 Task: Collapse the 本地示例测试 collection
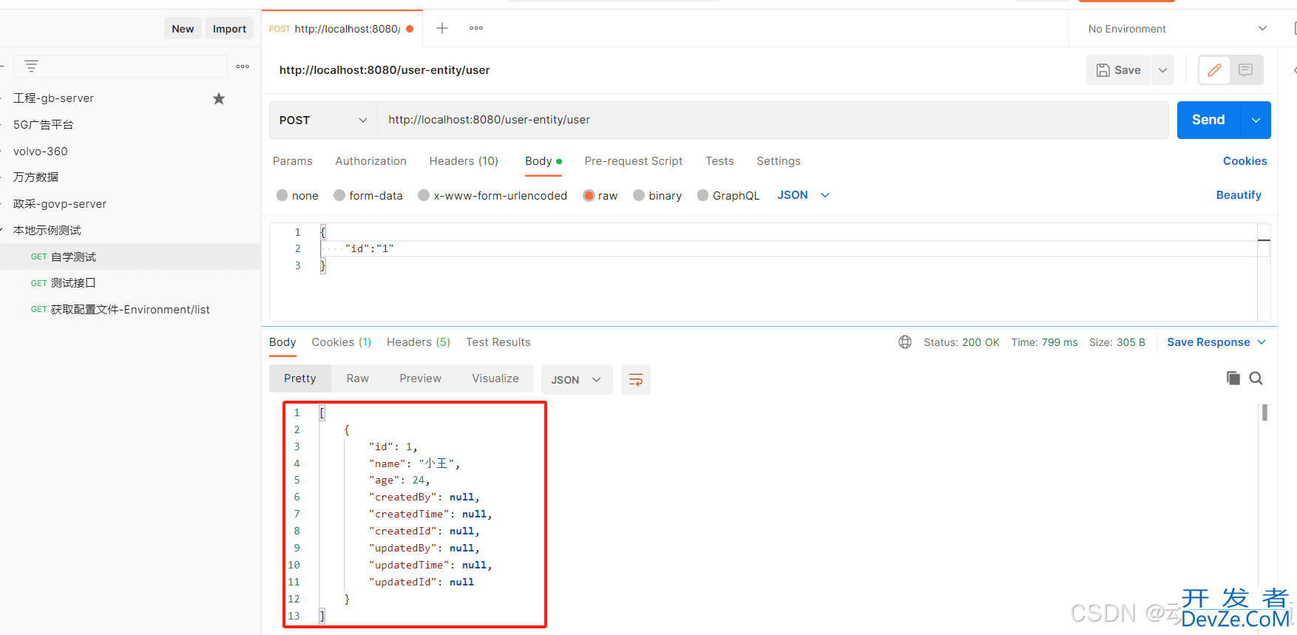(47, 231)
